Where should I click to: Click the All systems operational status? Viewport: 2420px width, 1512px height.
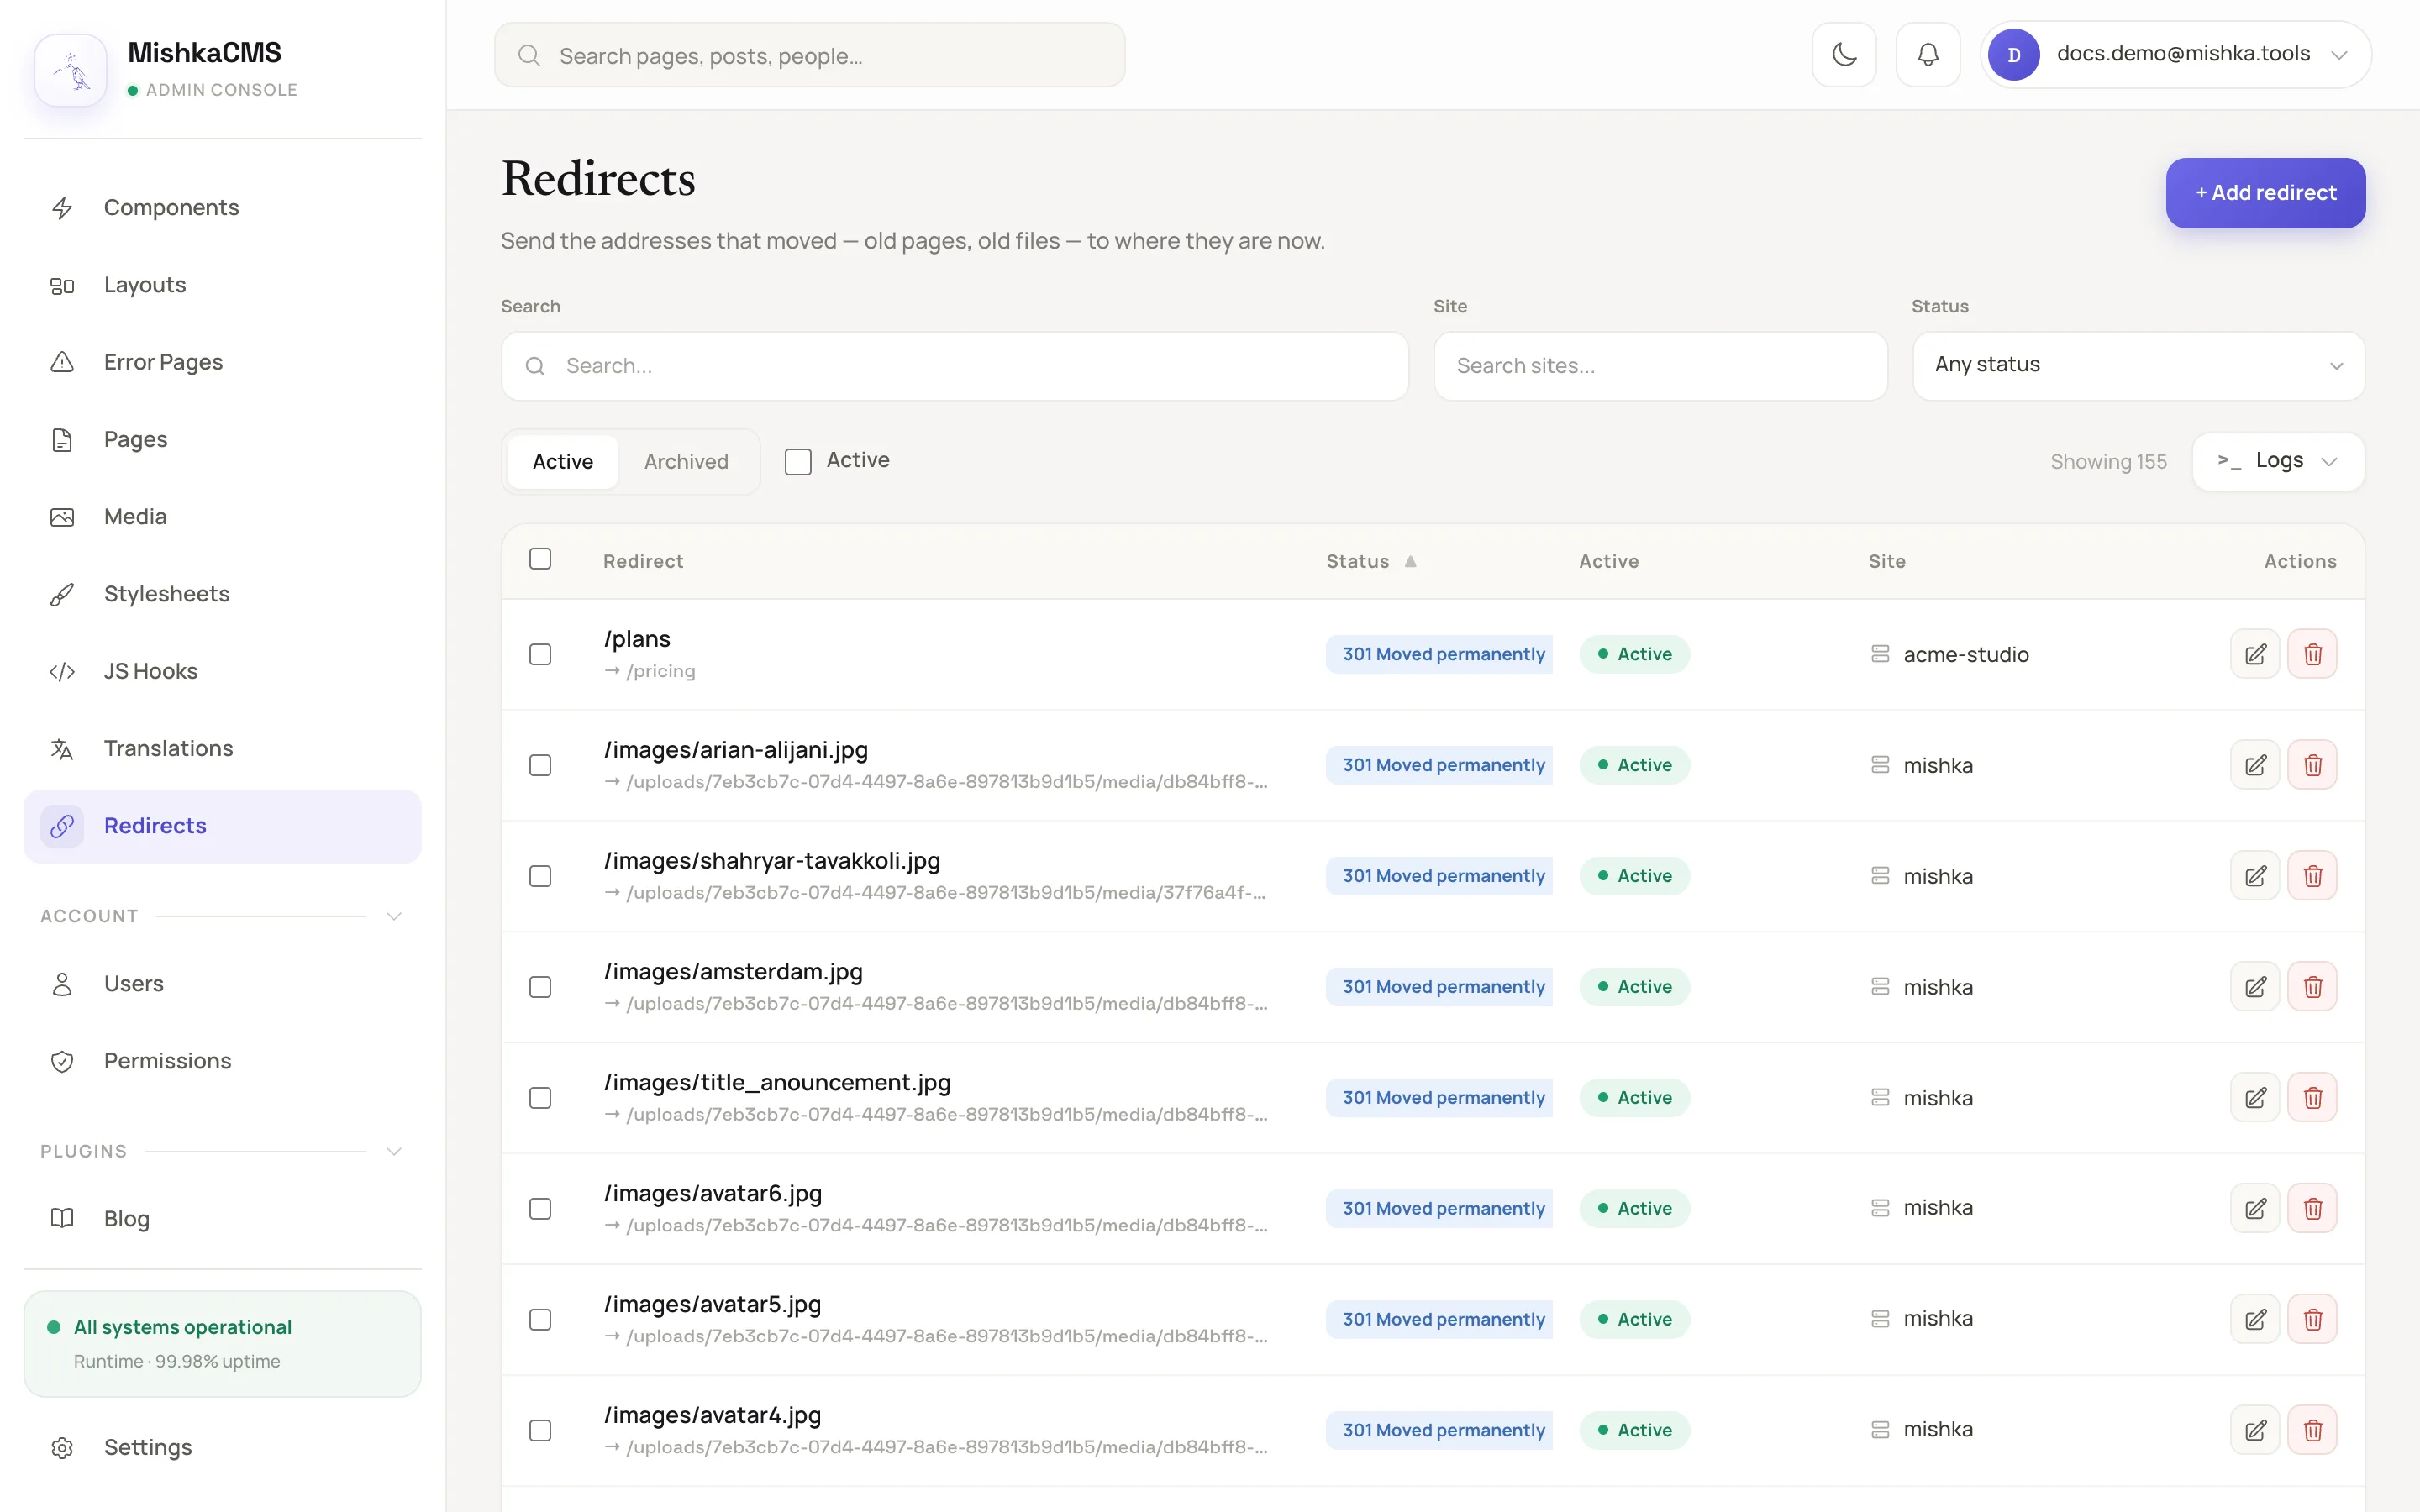tap(222, 1343)
